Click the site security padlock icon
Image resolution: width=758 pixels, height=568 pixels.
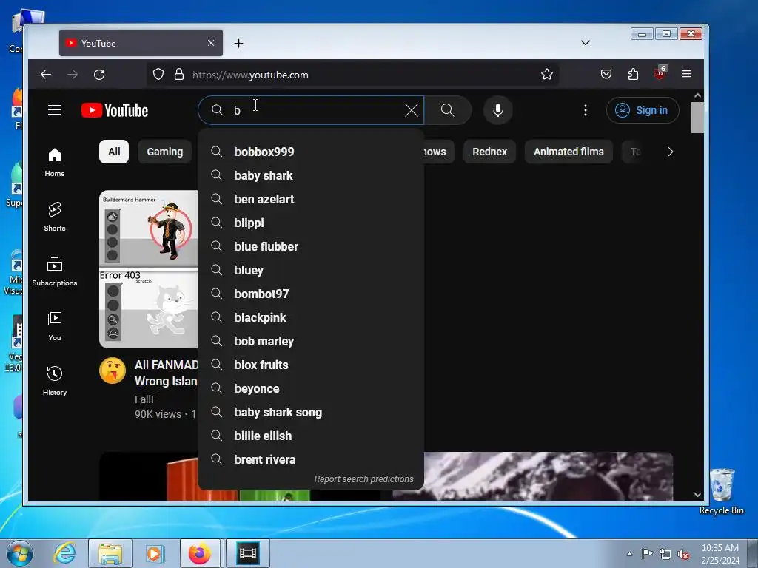click(179, 75)
